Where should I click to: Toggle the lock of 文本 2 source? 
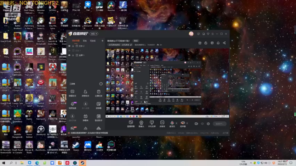(x=73, y=46)
